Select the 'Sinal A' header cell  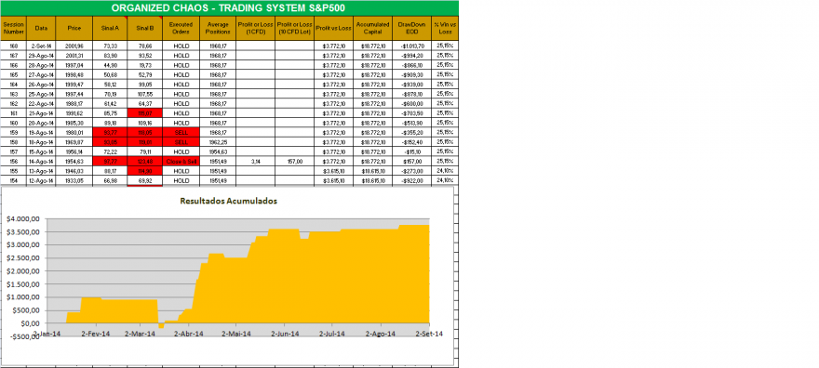tap(110, 28)
